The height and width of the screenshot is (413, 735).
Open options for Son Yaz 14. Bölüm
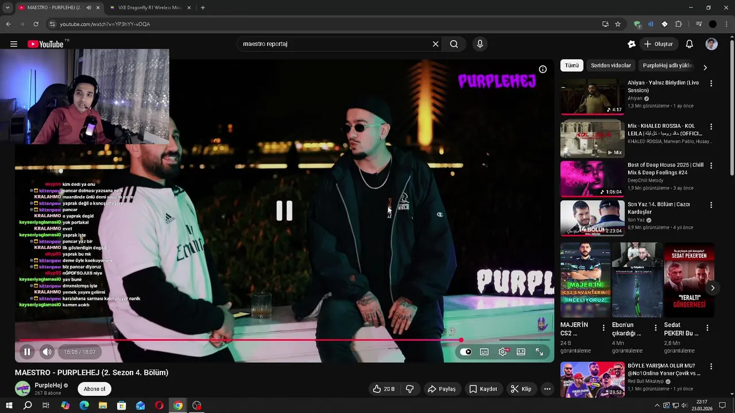(x=711, y=205)
